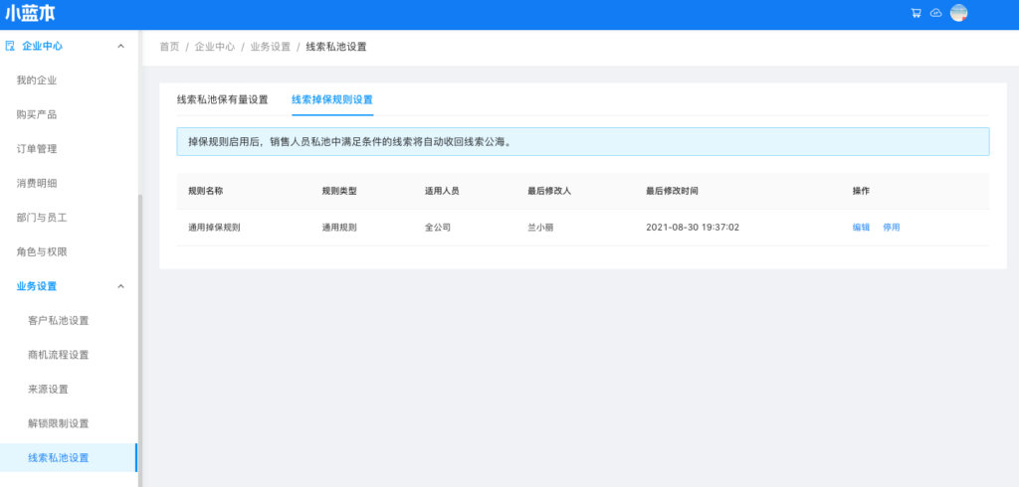
Task: Select 客户私池设置 in sidebar
Action: [x=59, y=320]
